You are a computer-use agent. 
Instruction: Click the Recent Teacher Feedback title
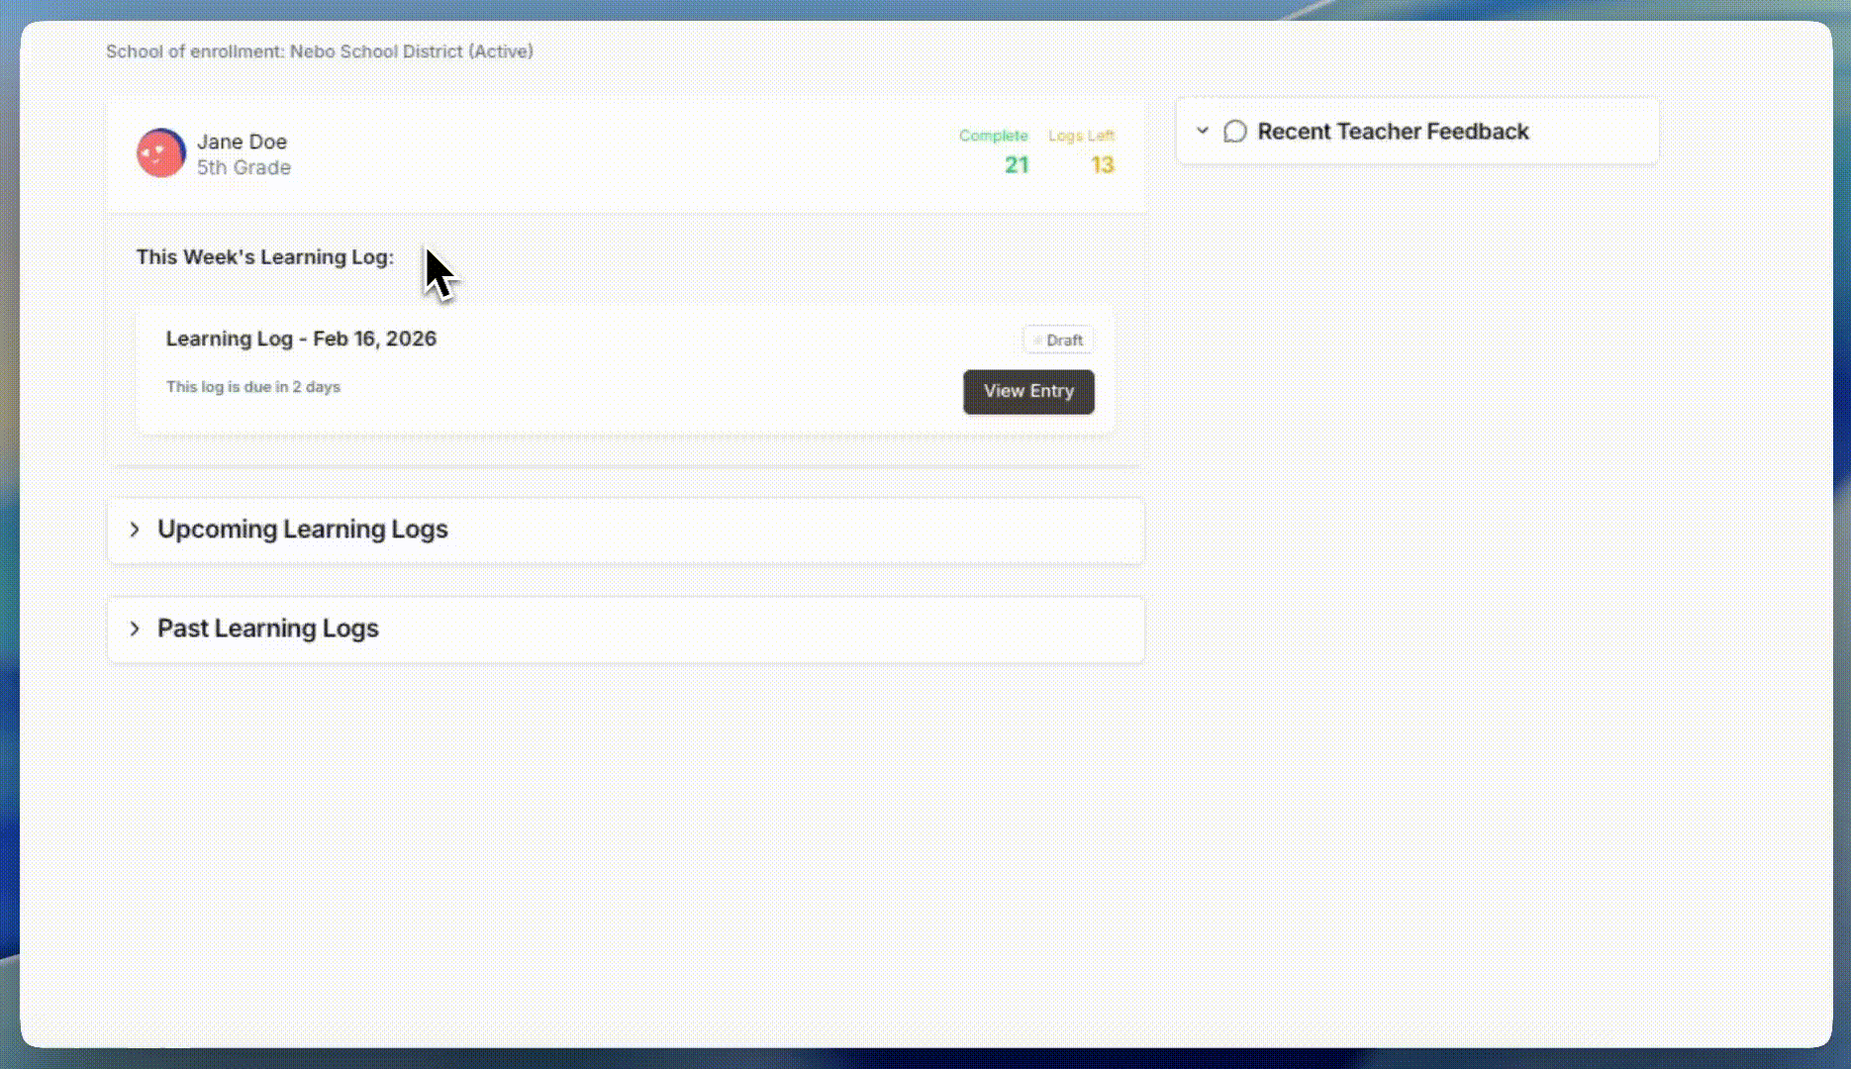[1393, 132]
